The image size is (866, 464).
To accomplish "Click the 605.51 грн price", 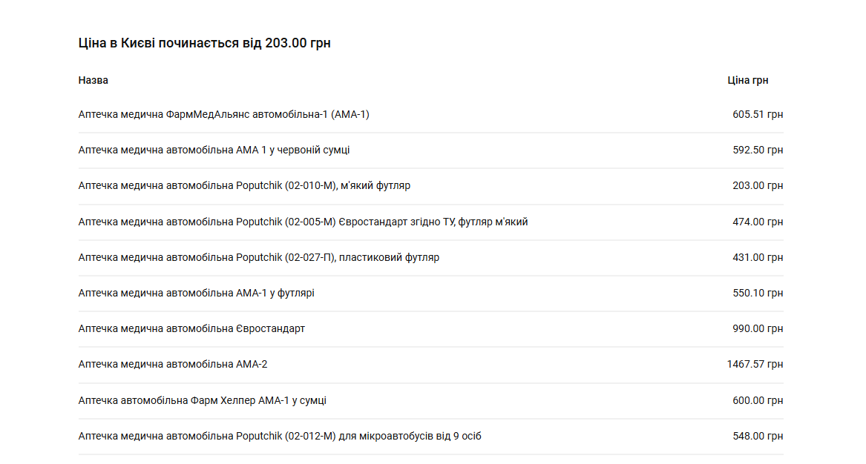I will [758, 114].
